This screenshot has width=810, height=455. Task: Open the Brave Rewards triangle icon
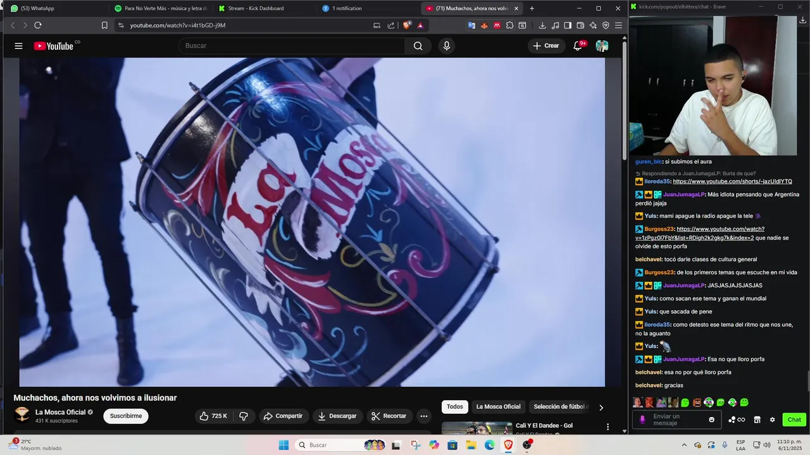[420, 25]
